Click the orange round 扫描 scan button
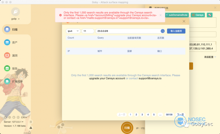The width and height of the screenshot is (220, 134). 127,128
